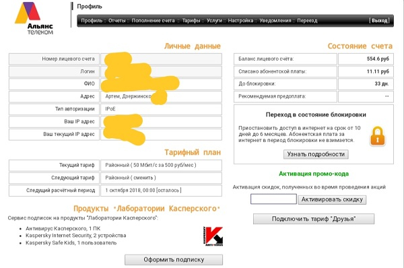Viewport: 404px width, 268px height.
Task: Open the Услуги menu item
Action: point(214,21)
